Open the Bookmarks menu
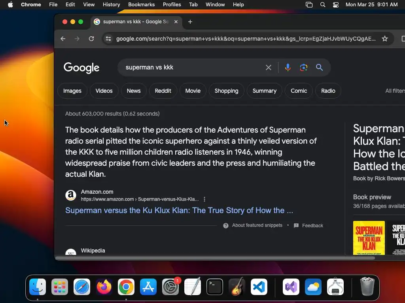Image resolution: width=405 pixels, height=303 pixels. point(141,5)
